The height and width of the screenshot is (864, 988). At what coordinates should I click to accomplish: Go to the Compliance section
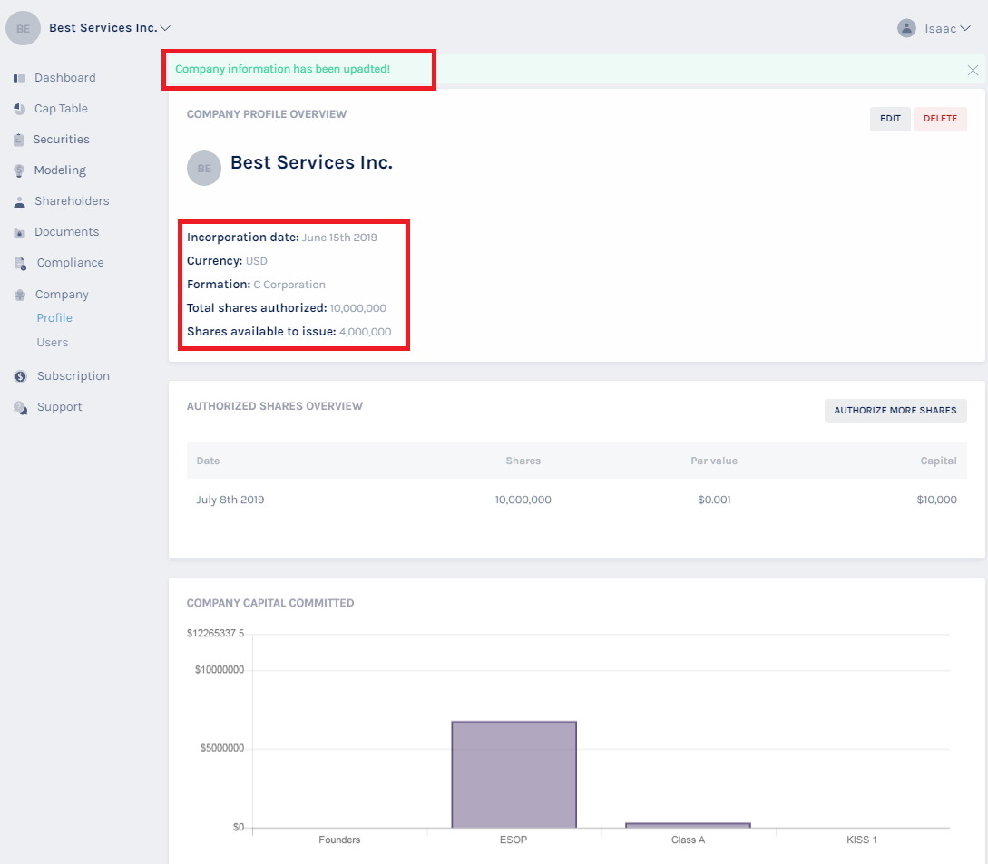pyautogui.click(x=71, y=263)
